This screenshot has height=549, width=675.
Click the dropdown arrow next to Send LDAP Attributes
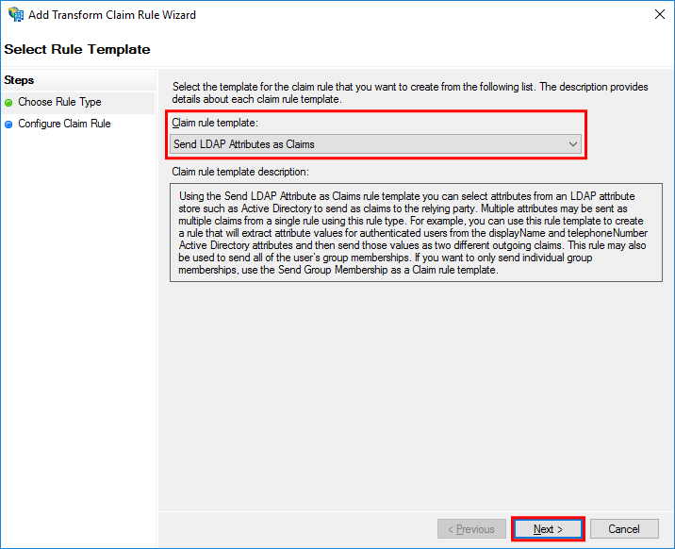(x=572, y=144)
